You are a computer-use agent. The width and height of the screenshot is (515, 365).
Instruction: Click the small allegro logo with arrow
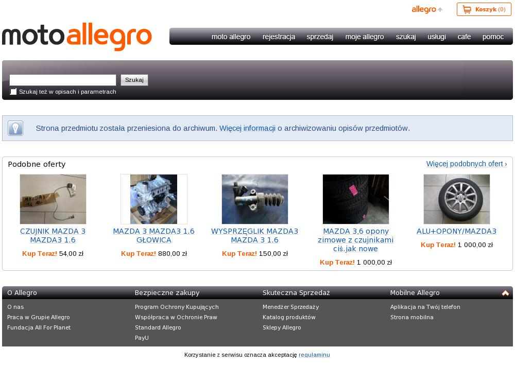[426, 9]
